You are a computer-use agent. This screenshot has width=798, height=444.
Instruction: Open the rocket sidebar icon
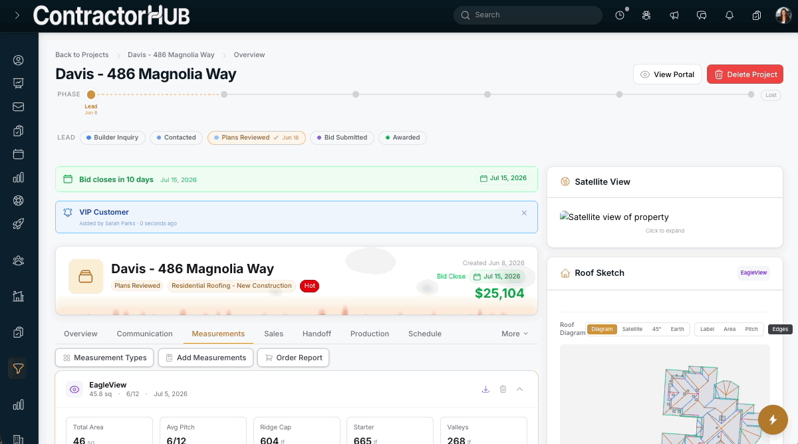19,224
